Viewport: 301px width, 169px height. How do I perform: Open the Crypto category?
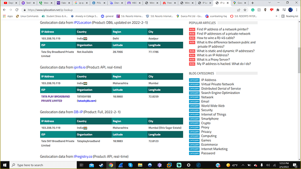[x=205, y=123]
